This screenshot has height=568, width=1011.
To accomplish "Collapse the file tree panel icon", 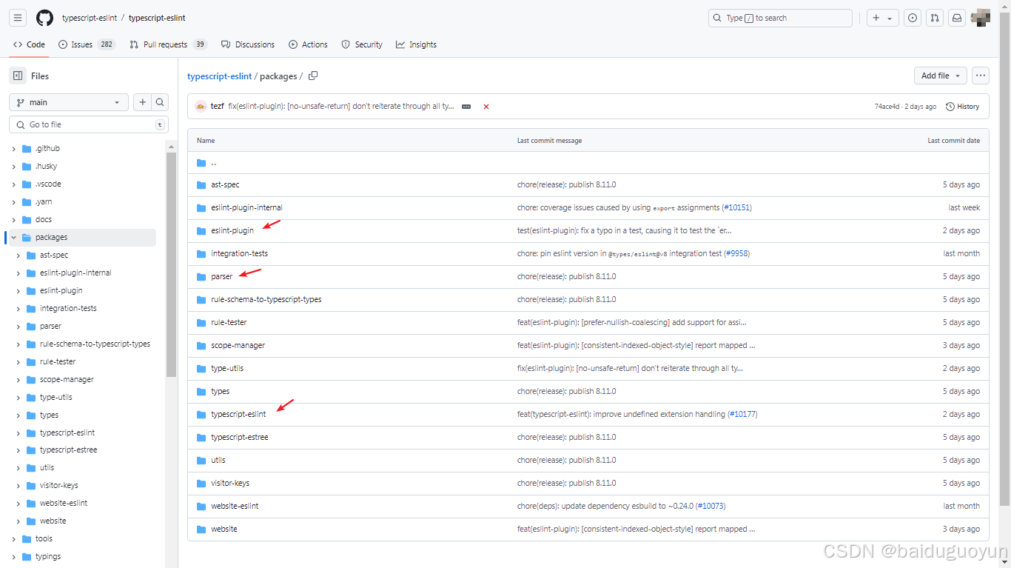I will click(18, 76).
